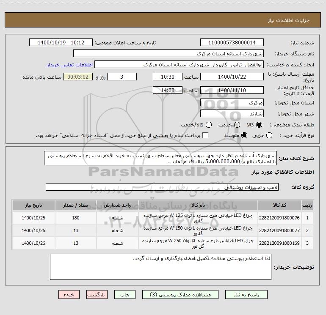Click the validity time field 14:00
This screenshot has width=326, height=315.
point(168,90)
